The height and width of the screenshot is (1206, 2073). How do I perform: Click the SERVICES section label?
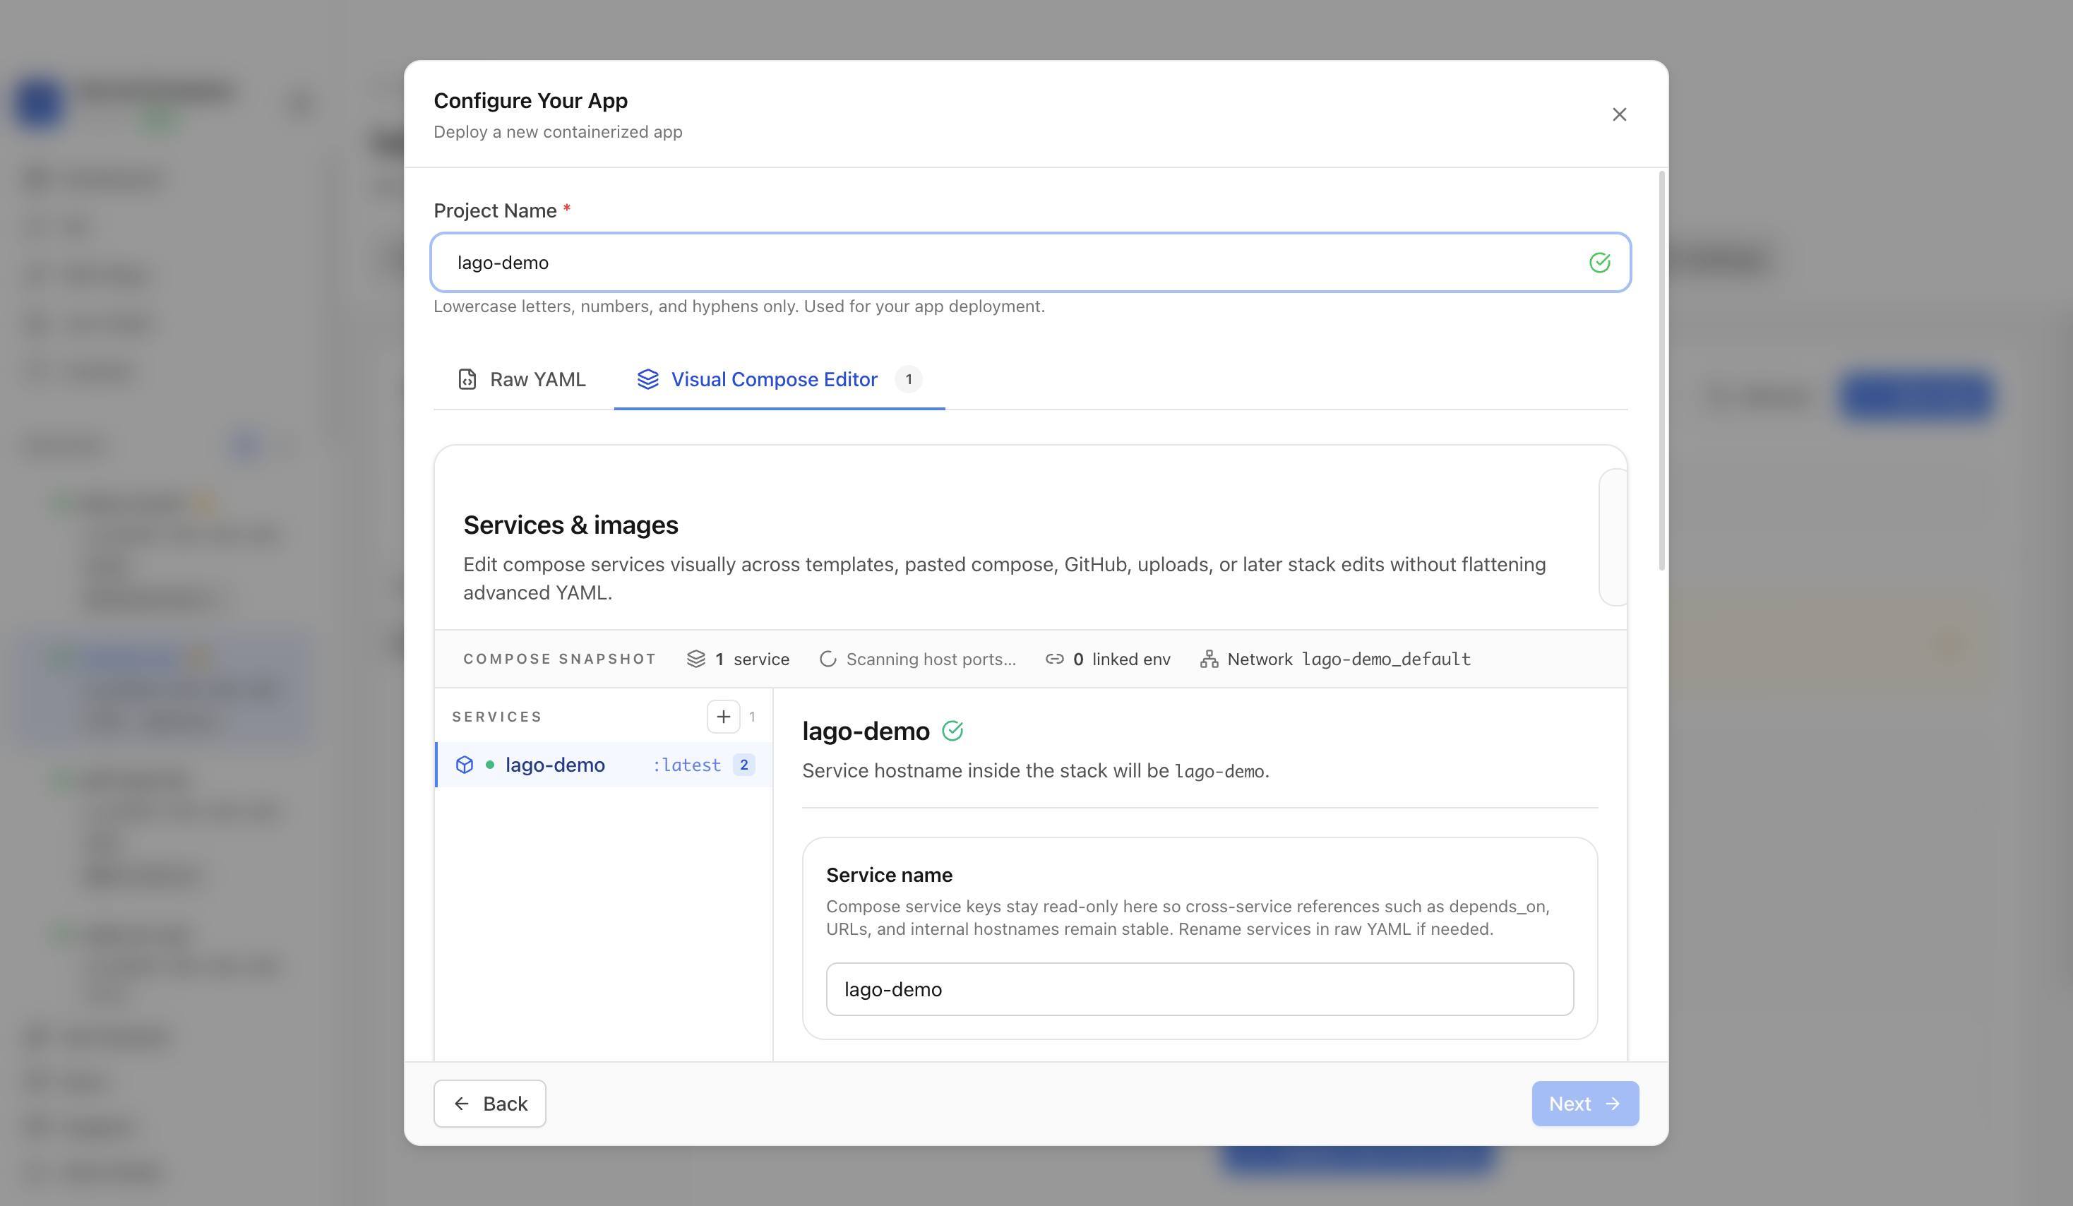tap(497, 717)
